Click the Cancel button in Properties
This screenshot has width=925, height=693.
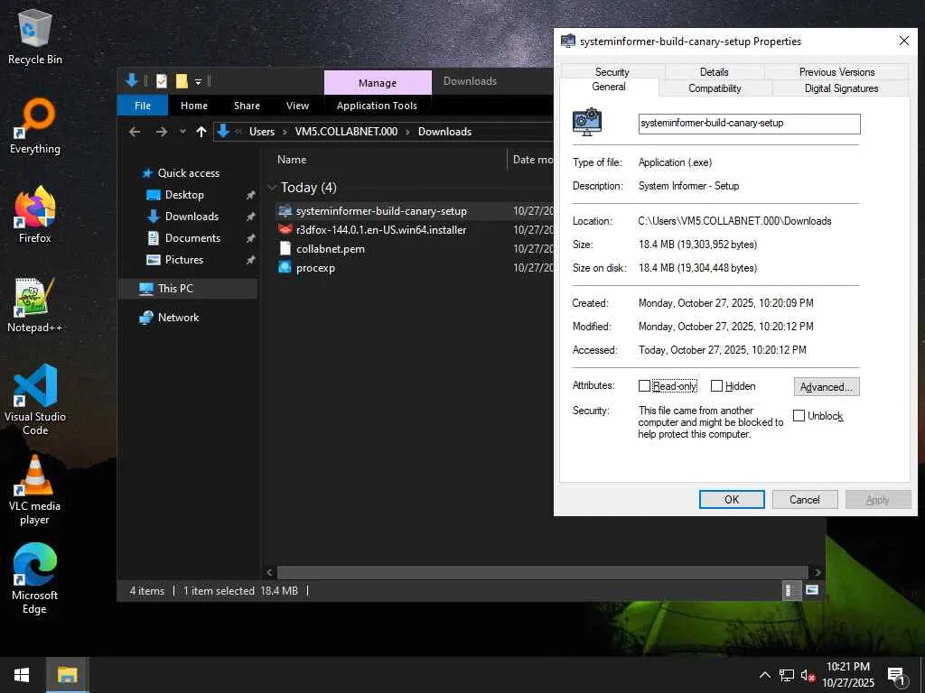point(805,499)
